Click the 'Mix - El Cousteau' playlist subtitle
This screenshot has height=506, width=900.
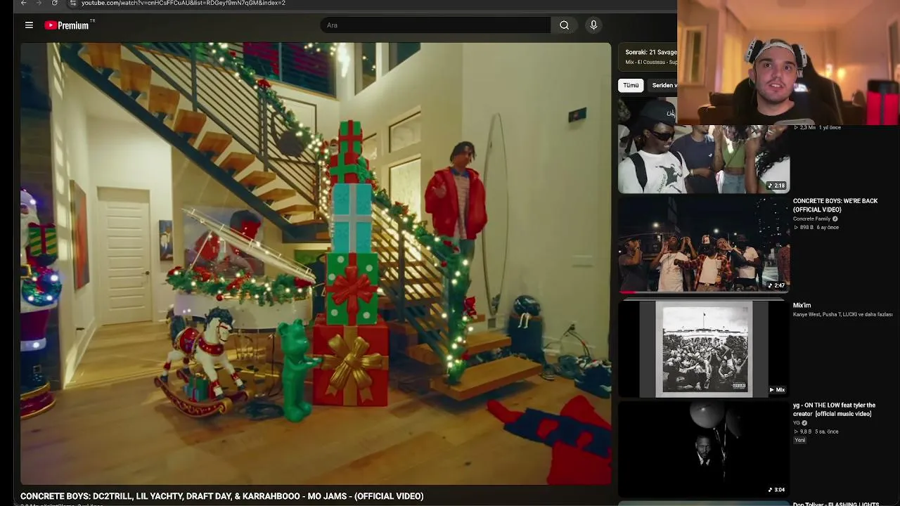coord(651,63)
